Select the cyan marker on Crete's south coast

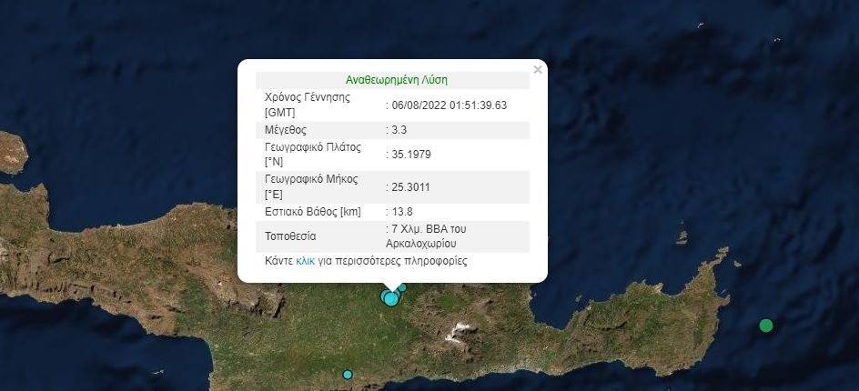[347, 375]
